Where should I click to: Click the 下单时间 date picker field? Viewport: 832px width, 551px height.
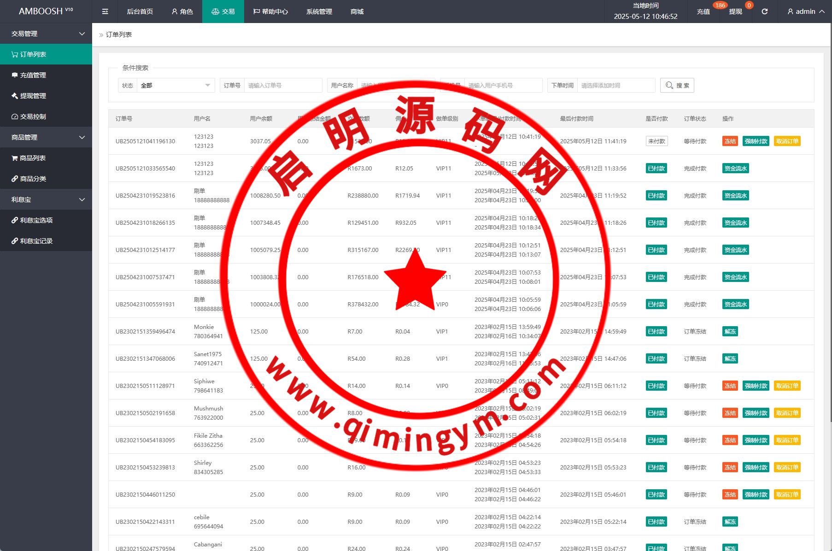(615, 85)
